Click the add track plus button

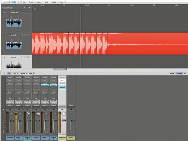24,7
